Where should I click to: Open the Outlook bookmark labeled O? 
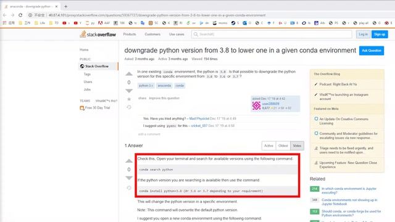[x=247, y=23]
